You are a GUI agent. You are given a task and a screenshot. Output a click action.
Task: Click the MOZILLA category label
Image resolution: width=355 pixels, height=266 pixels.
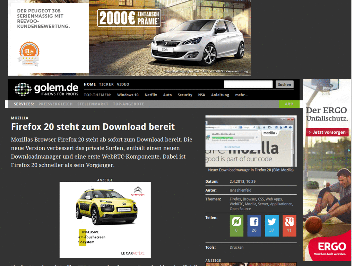20,118
